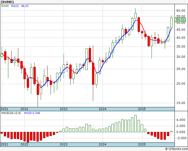The width and height of the screenshot is (188, 151).
Task: Click the 15.00 price axis label
Action: (181, 103)
